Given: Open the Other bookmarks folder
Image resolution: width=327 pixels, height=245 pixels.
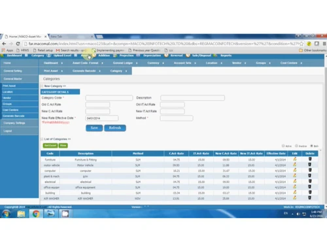Looking at the screenshot, I should 313,50.
